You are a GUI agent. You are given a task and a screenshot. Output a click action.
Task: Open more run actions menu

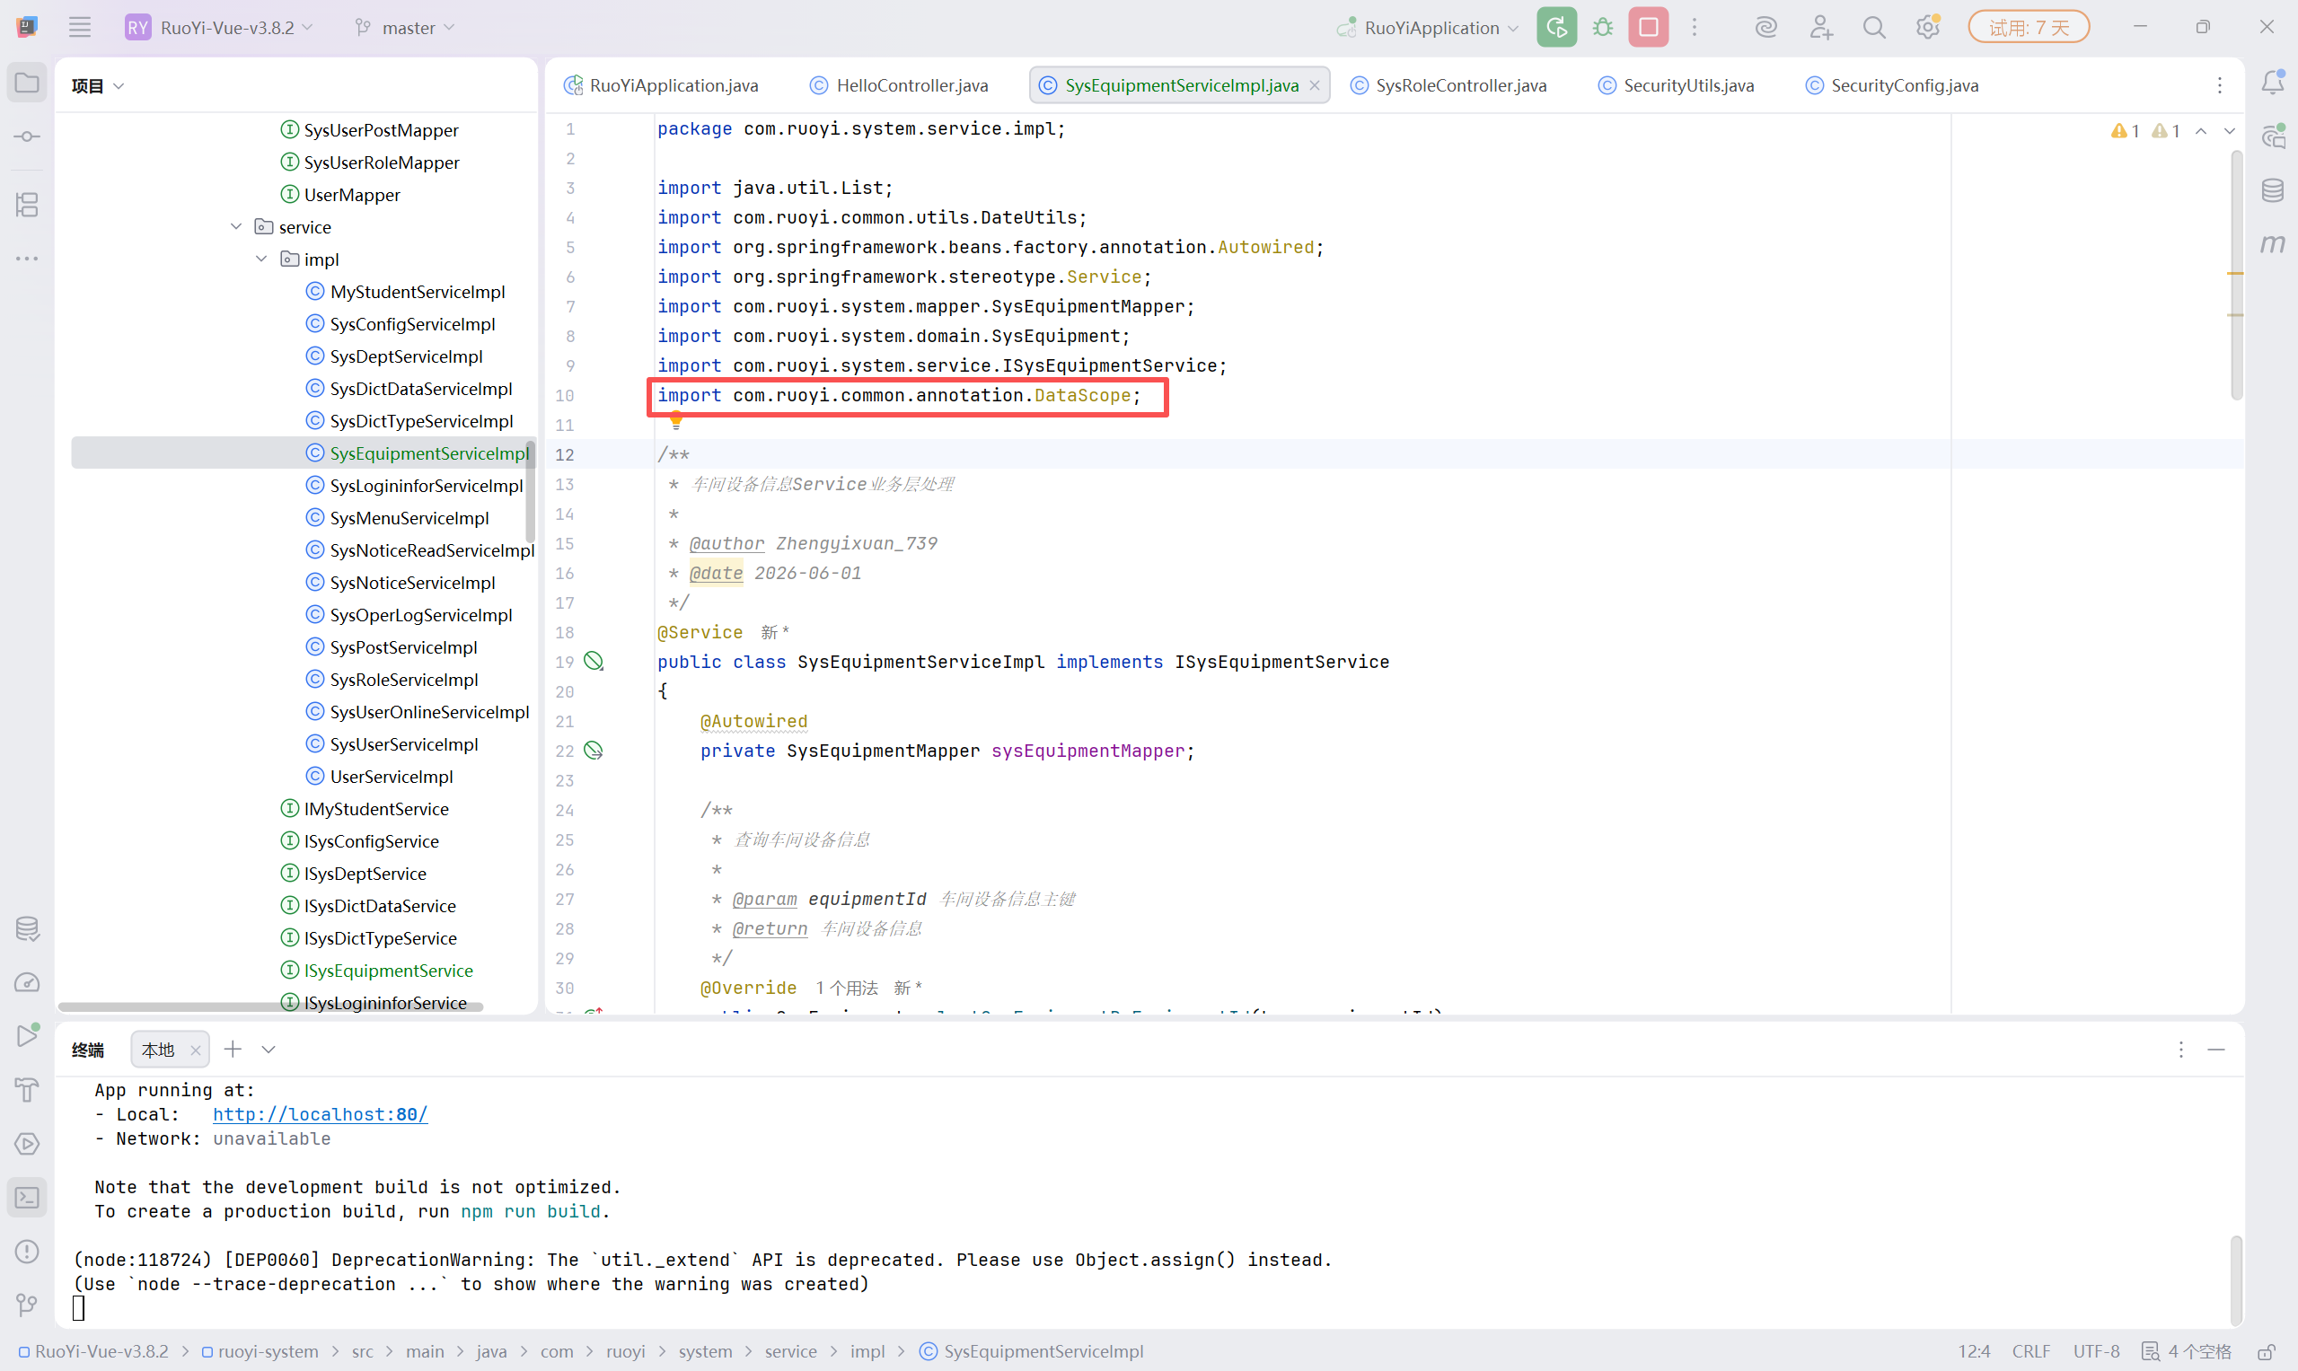coord(1695,27)
